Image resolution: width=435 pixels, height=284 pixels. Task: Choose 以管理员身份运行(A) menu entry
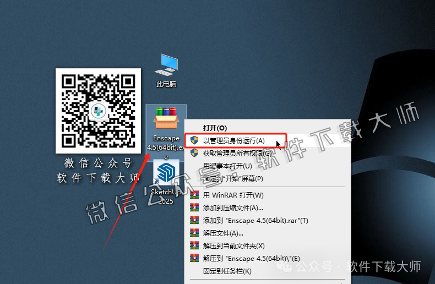tap(268, 140)
